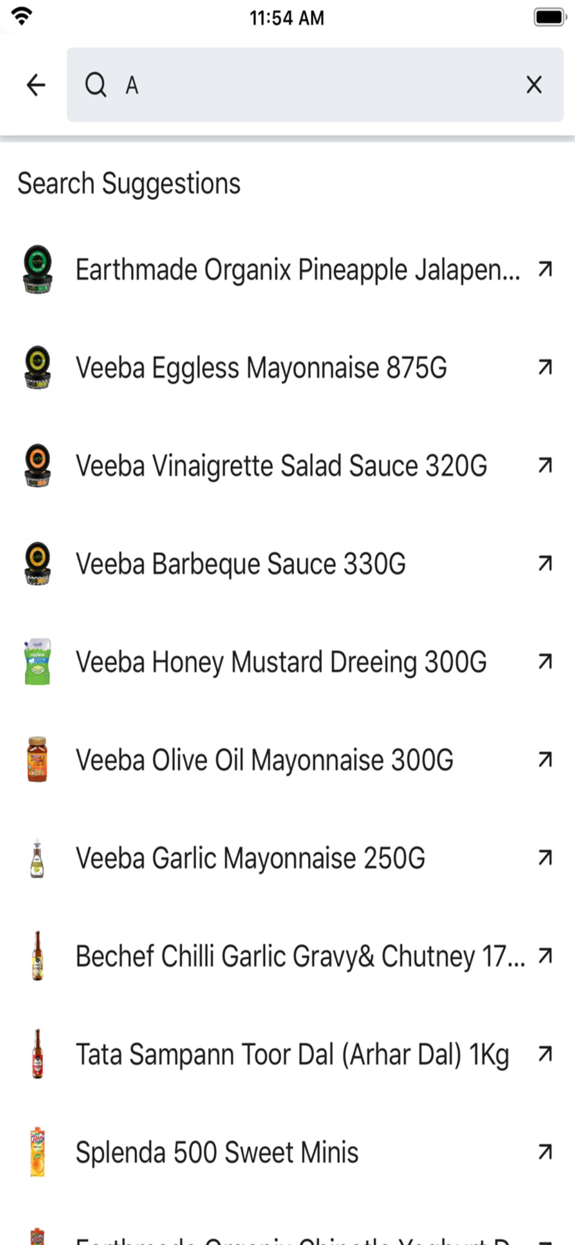The height and width of the screenshot is (1245, 575).
Task: Tap arrow beside Veeba Eggless Mayonnaise 875G
Action: 545,367
